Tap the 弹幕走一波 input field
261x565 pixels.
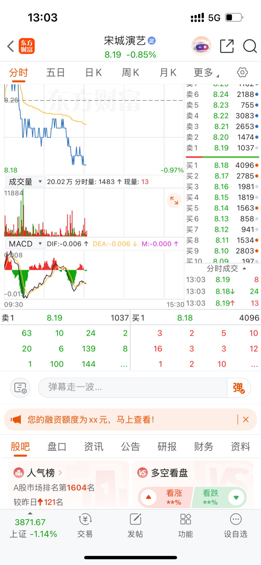coord(133,388)
